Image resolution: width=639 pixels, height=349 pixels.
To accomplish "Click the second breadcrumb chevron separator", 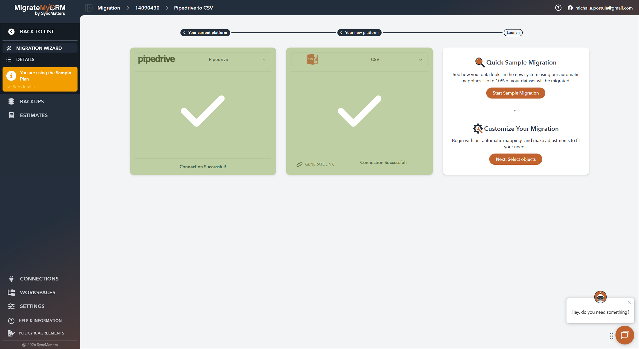I will coord(167,8).
